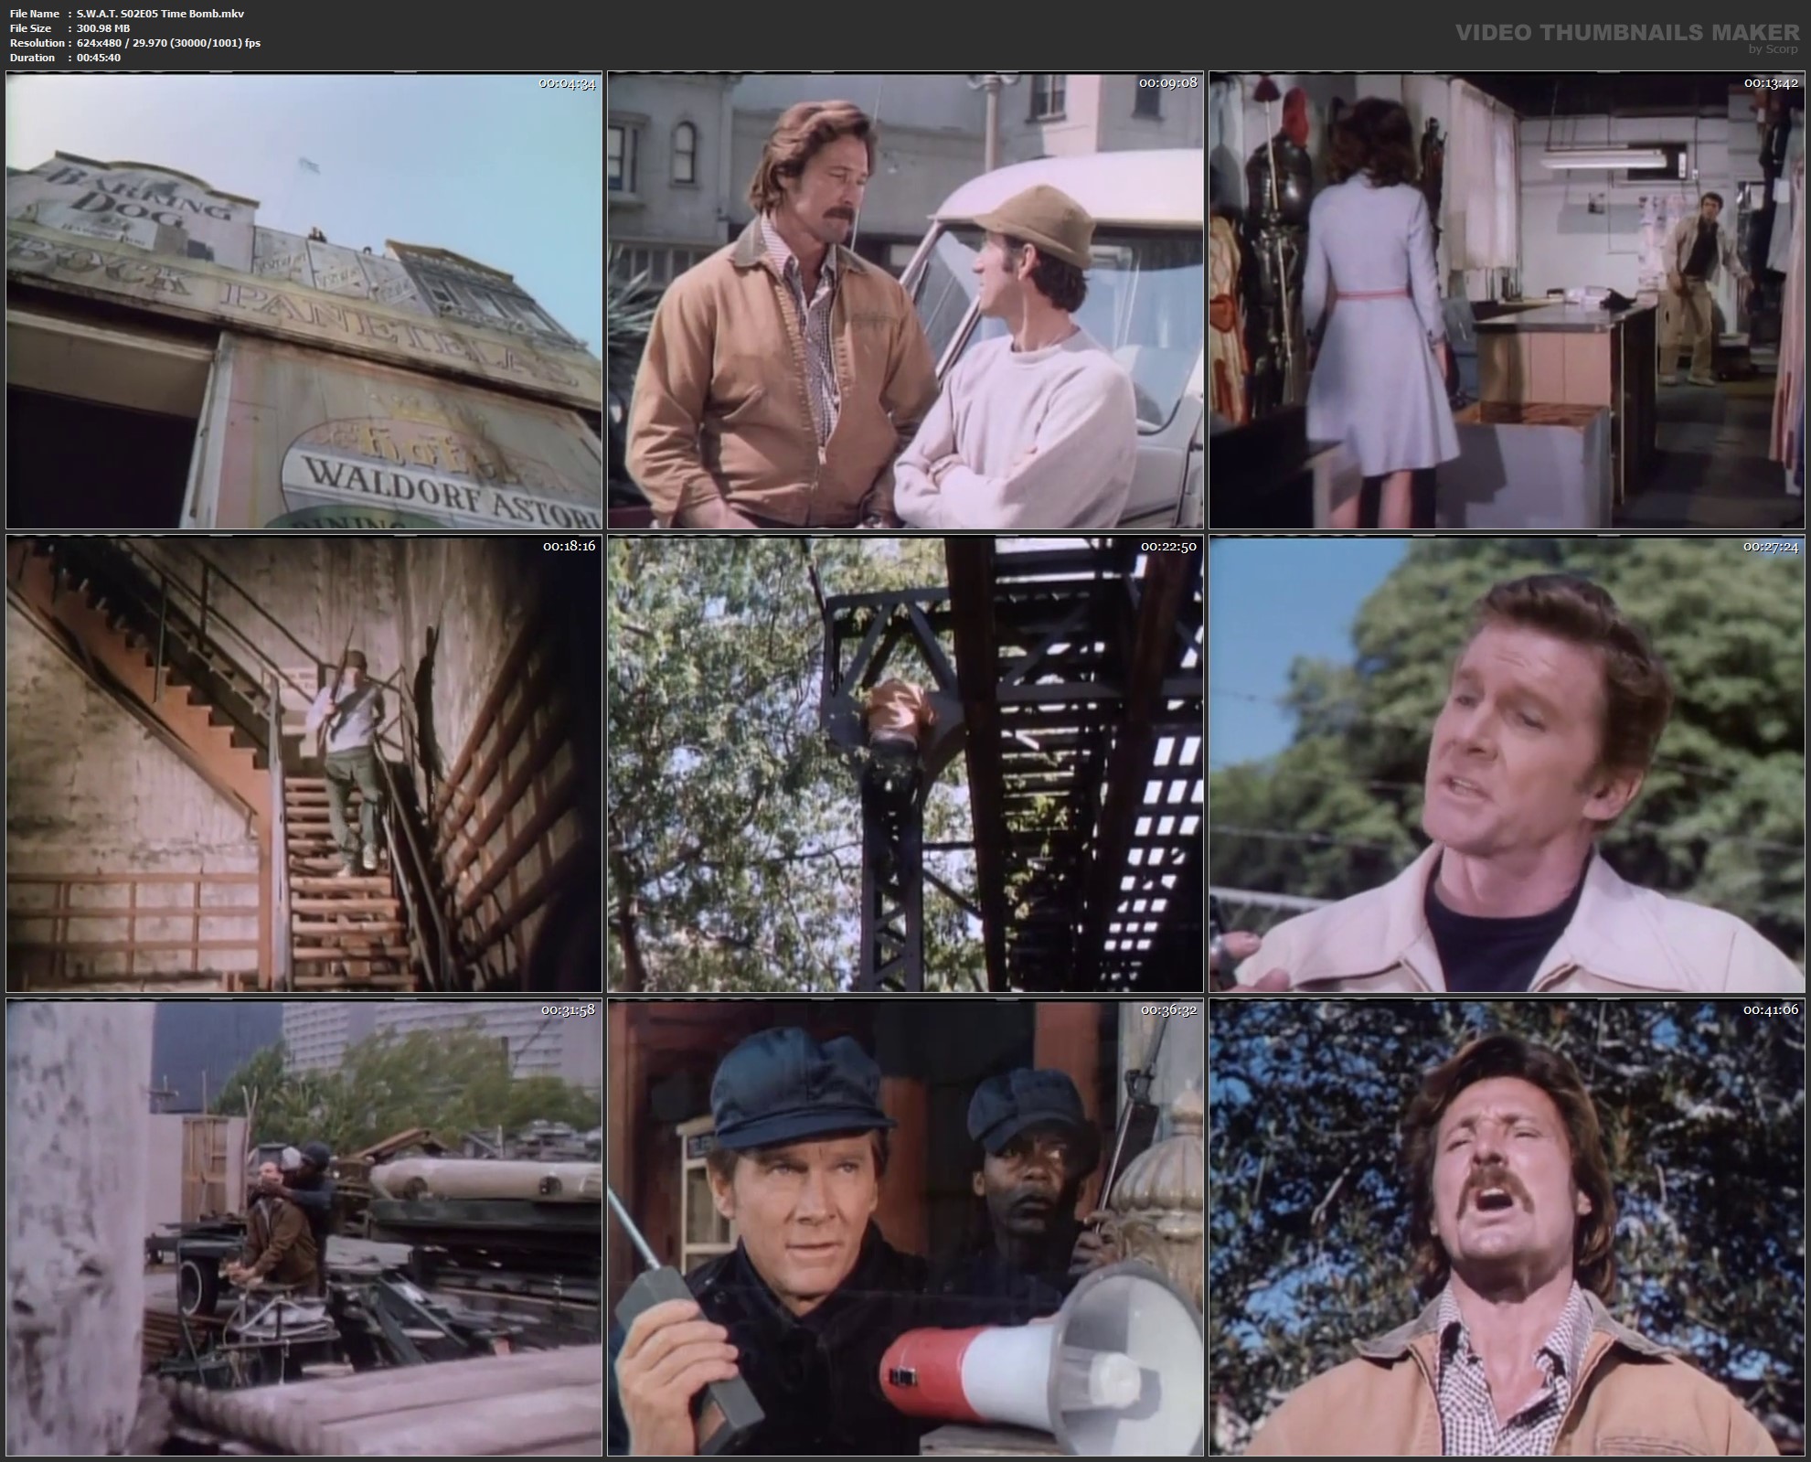Click the VIDEO THUMBNAILS MAKER watermark
Image resolution: width=1811 pixels, height=1462 pixels.
coord(1626,33)
